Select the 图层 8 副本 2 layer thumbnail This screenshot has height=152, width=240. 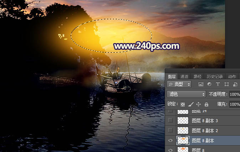(183, 131)
